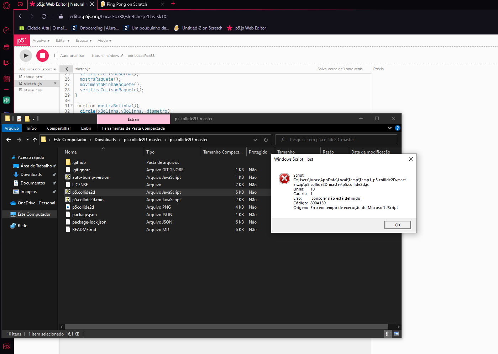The image size is (498, 354).
Task: Click OK in Windows Script Host dialog
Action: click(398, 225)
